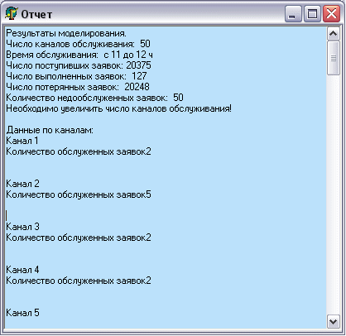Click on 'Число потерянных заявок: 20248' line
The image size is (346, 336).
[78, 87]
